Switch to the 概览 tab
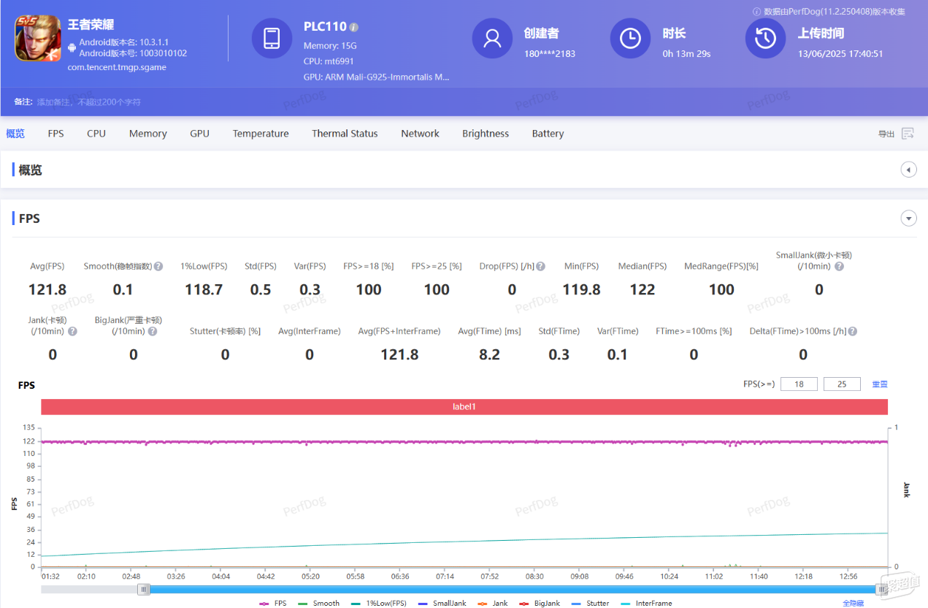Viewport: 928px width, 608px height. 15,134
